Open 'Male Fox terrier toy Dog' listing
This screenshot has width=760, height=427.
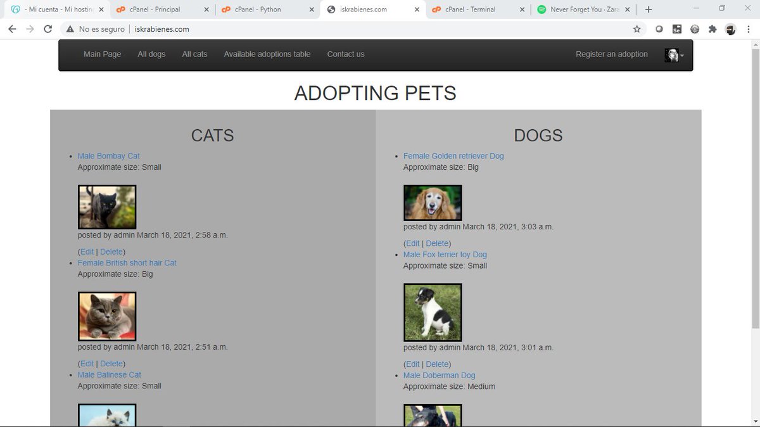point(445,255)
